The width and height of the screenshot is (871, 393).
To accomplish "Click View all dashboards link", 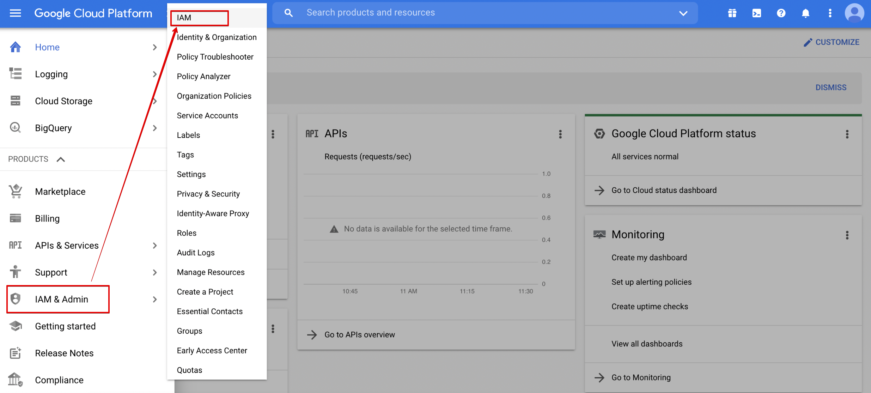I will point(647,344).
